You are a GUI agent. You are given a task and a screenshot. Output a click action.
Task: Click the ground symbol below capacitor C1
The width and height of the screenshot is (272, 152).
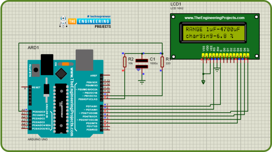point(142,82)
